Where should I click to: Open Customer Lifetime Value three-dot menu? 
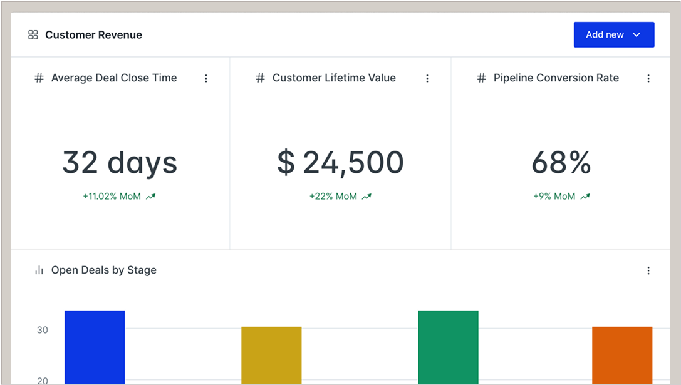[x=427, y=78]
